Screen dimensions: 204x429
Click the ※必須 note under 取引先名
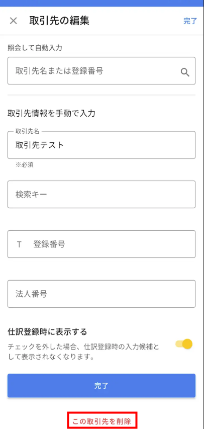(x=25, y=165)
